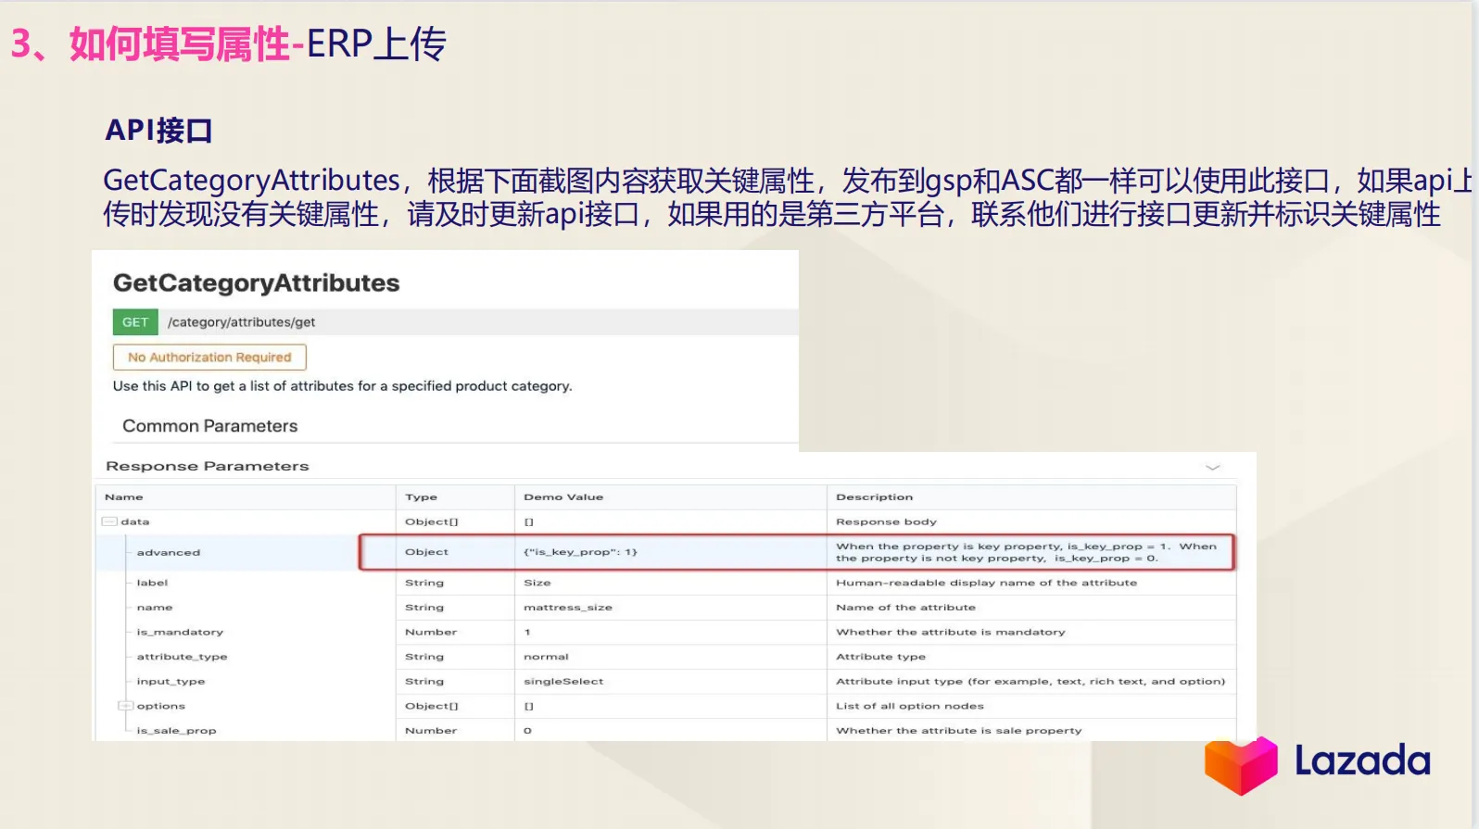Click 'Human-readable display name of the attribute'
This screenshot has height=829, width=1479.
(986, 583)
